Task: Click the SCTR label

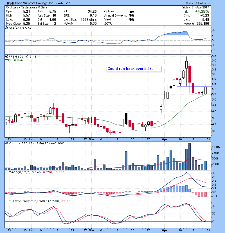Action: [x=108, y=24]
